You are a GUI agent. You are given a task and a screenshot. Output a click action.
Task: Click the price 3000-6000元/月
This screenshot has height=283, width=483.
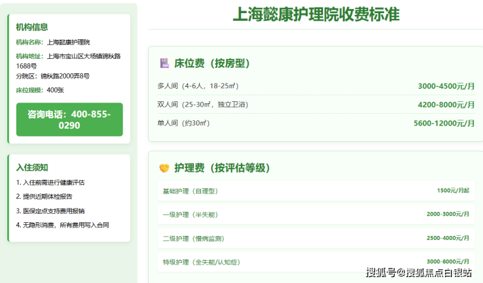(448, 261)
